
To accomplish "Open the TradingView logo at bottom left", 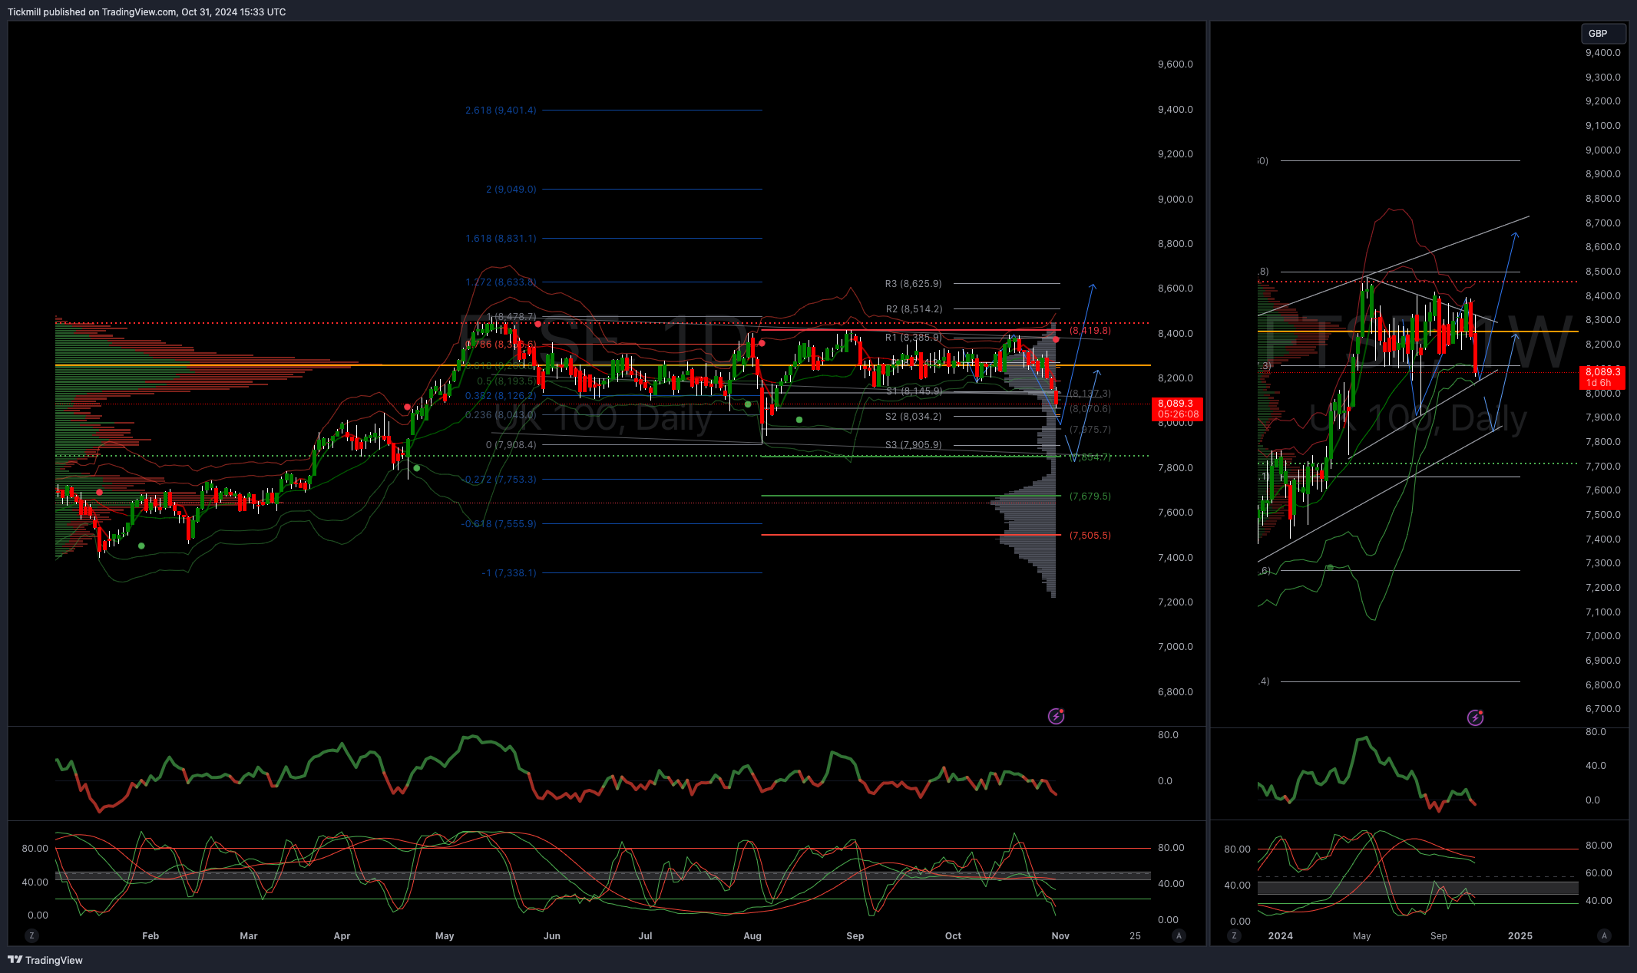I will 45,960.
